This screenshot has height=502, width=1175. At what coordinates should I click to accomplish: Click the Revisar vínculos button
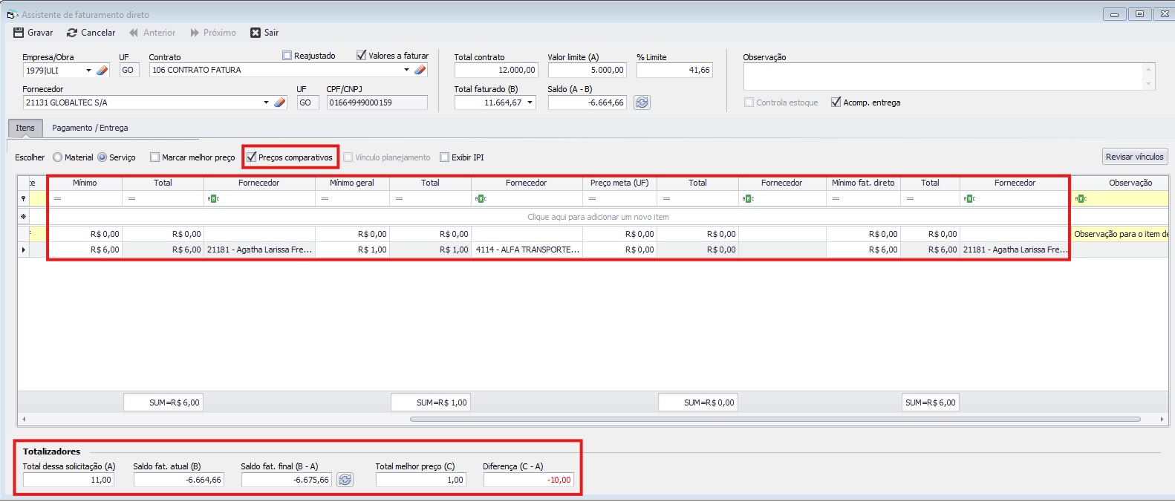click(x=1134, y=157)
